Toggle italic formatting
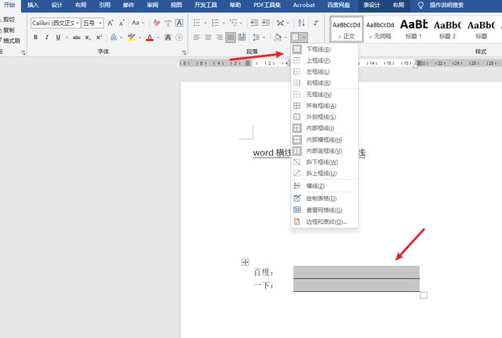 click(x=47, y=38)
